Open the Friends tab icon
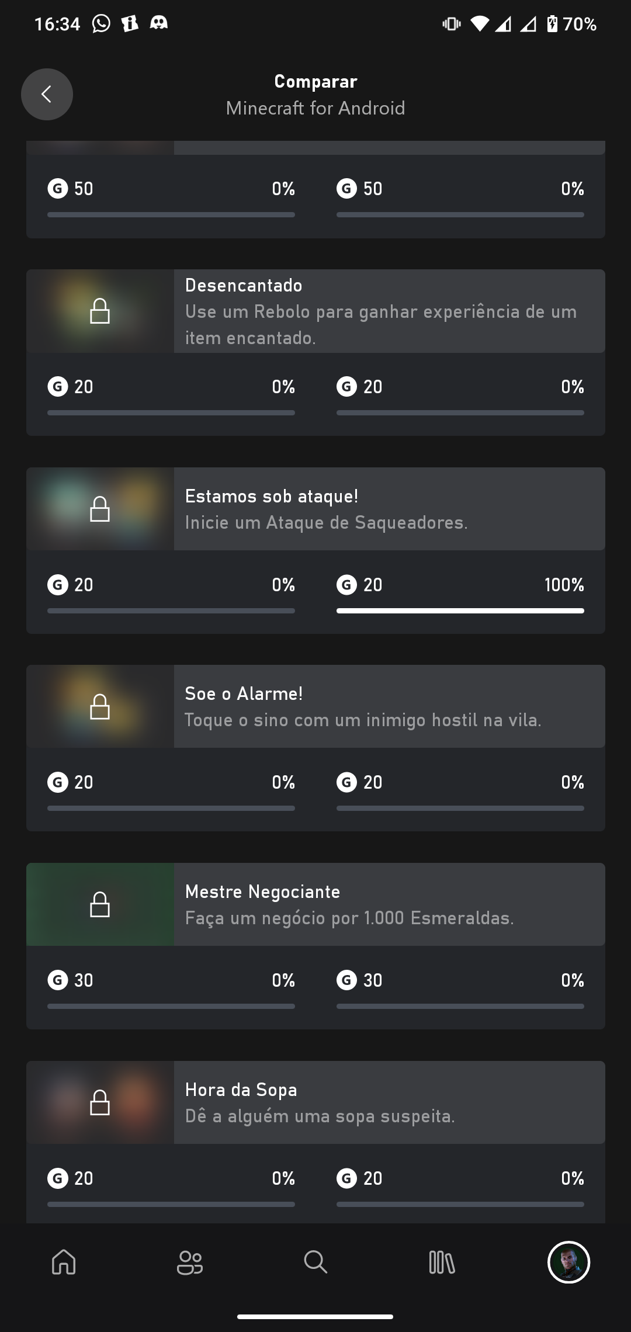The height and width of the screenshot is (1332, 631). click(x=189, y=1262)
